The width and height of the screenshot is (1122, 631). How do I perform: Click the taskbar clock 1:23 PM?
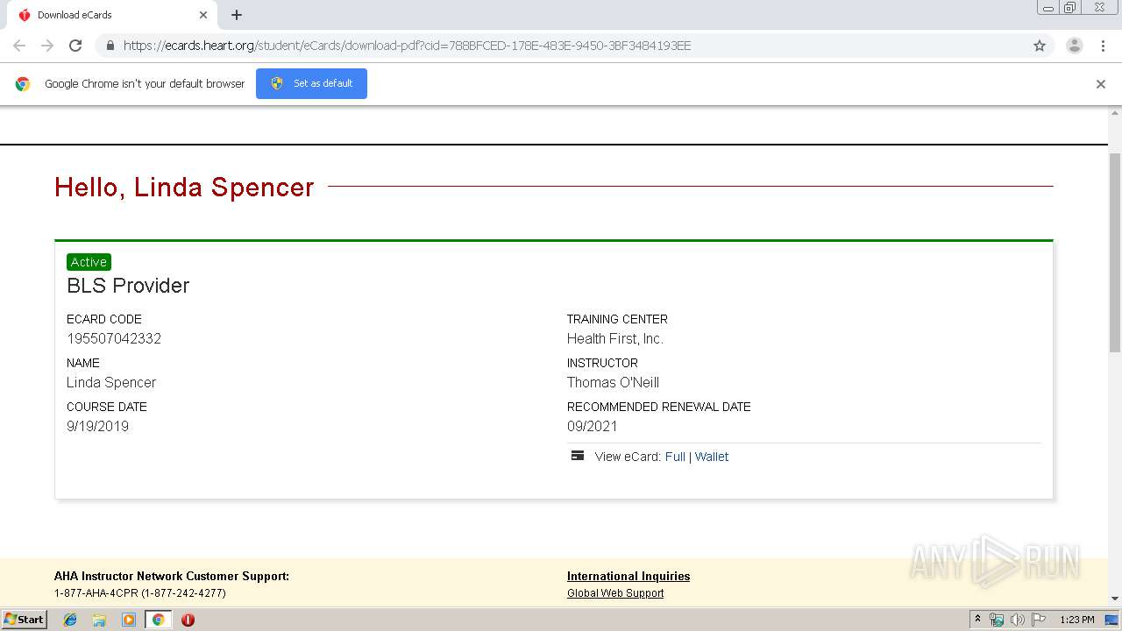1077,620
